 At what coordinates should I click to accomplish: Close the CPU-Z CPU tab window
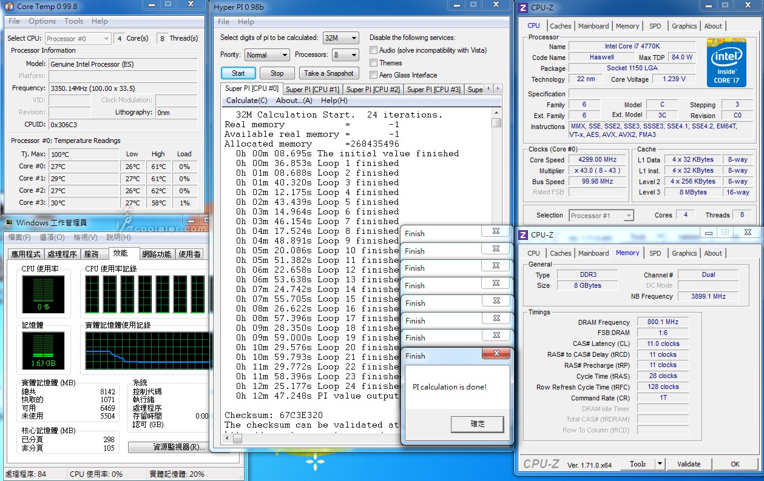pyautogui.click(x=748, y=5)
